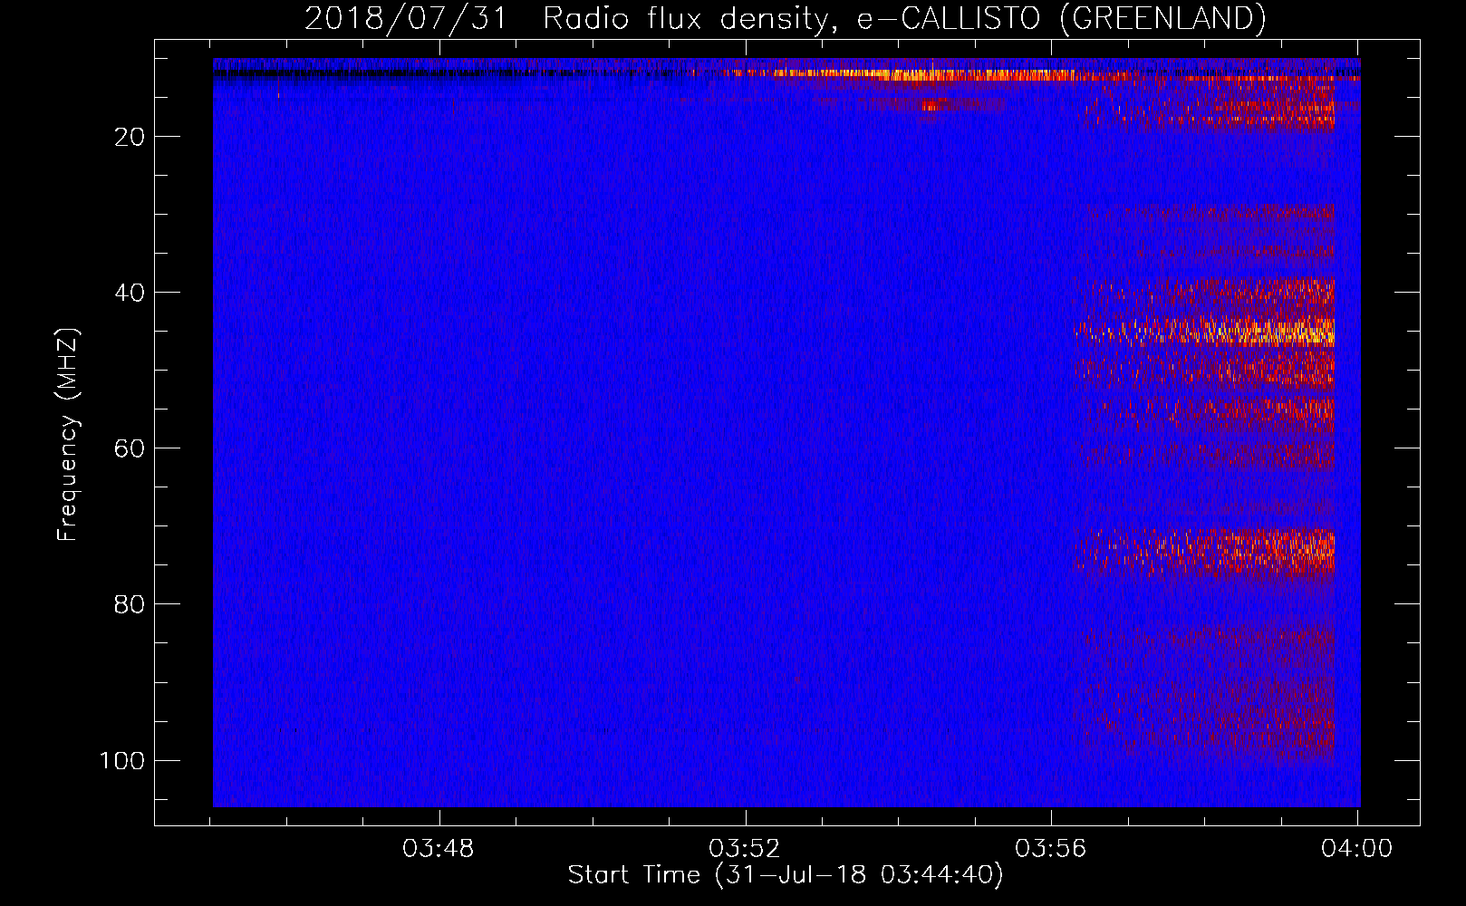
Task: Click the 20 frequency tick label
Action: coord(130,137)
